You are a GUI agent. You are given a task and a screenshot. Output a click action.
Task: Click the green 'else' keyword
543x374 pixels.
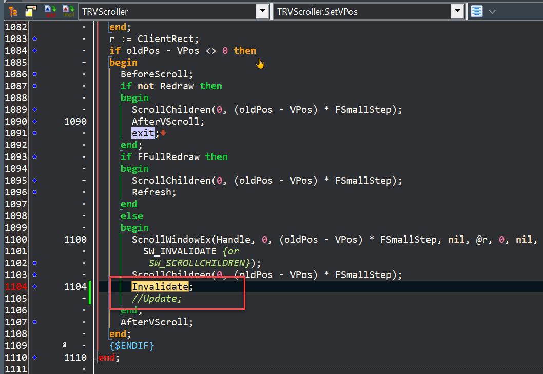click(x=131, y=216)
